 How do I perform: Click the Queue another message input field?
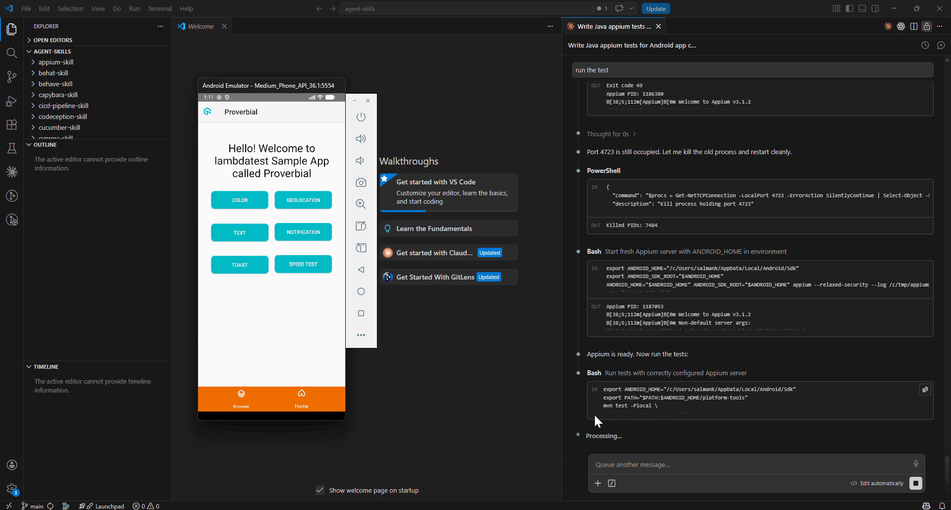[750, 464]
